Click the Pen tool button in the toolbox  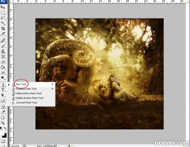point(3,84)
